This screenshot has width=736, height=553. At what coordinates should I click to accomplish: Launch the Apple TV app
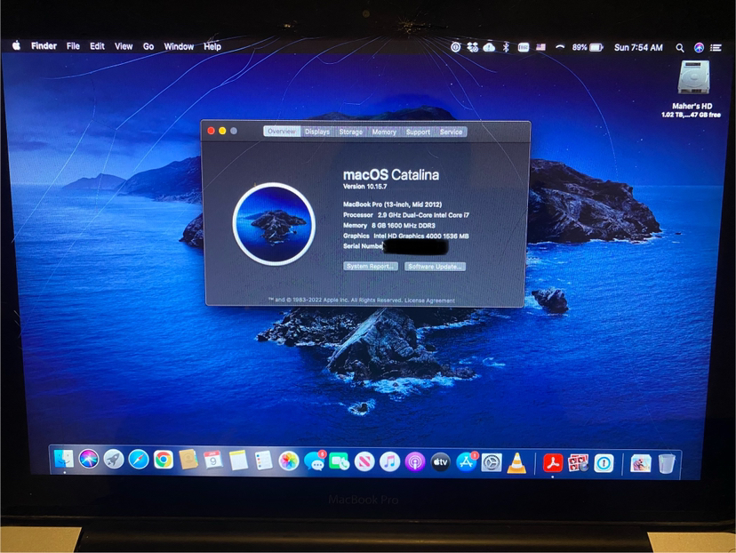pos(439,461)
